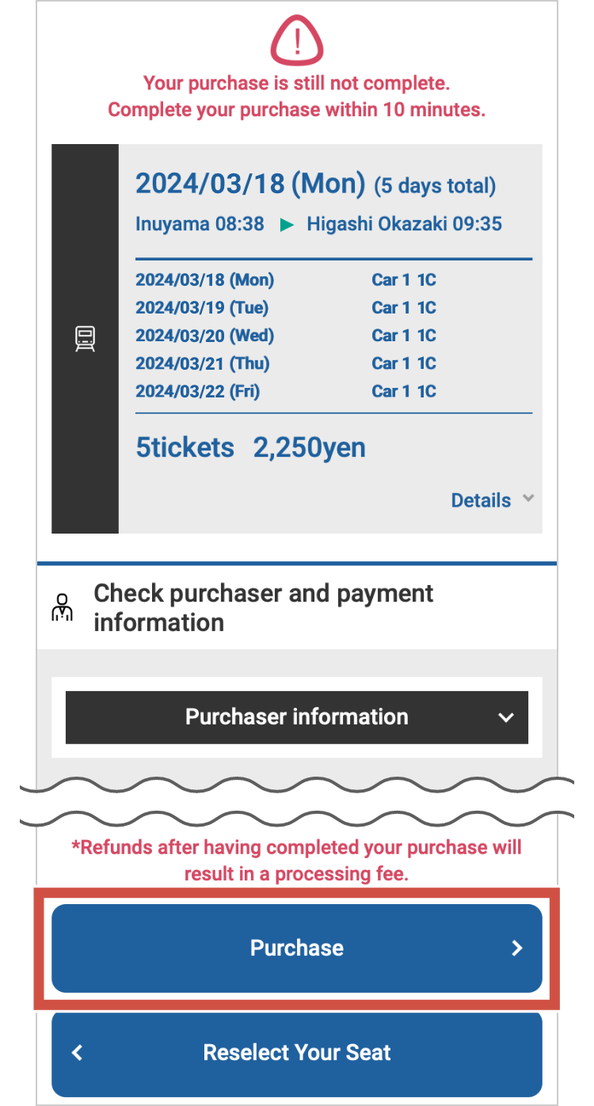Image resolution: width=594 pixels, height=1106 pixels.
Task: Expand the Purchaser information chevron
Action: click(506, 717)
